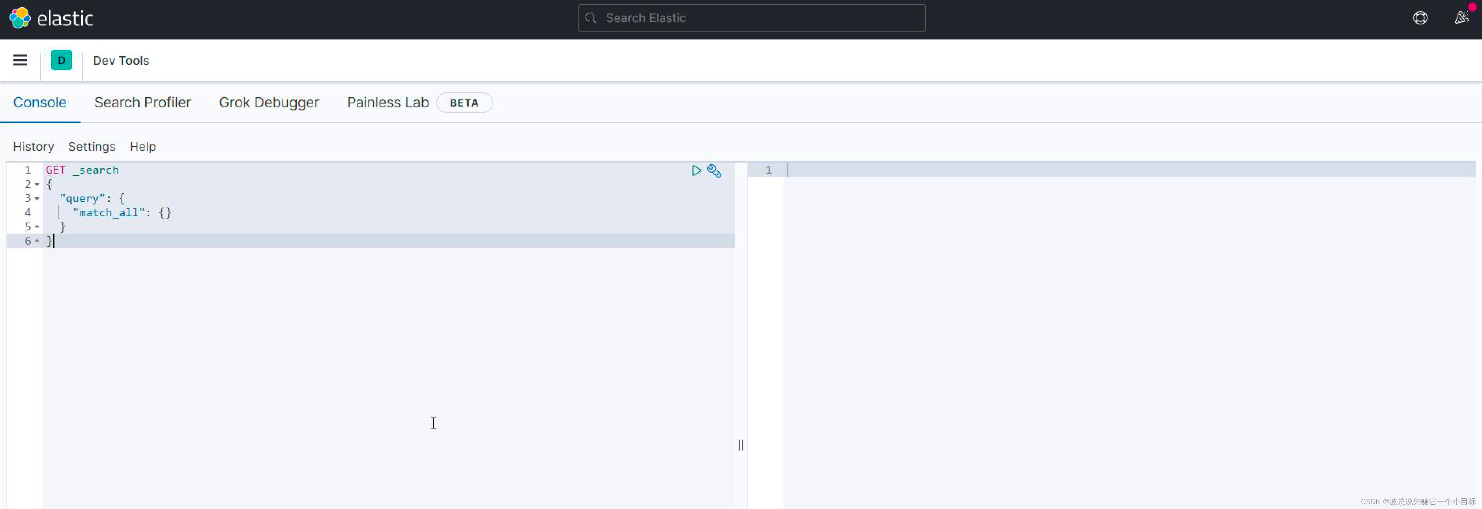1482x509 pixels.
Task: Click the fold arrow at line 6
Action: (37, 241)
